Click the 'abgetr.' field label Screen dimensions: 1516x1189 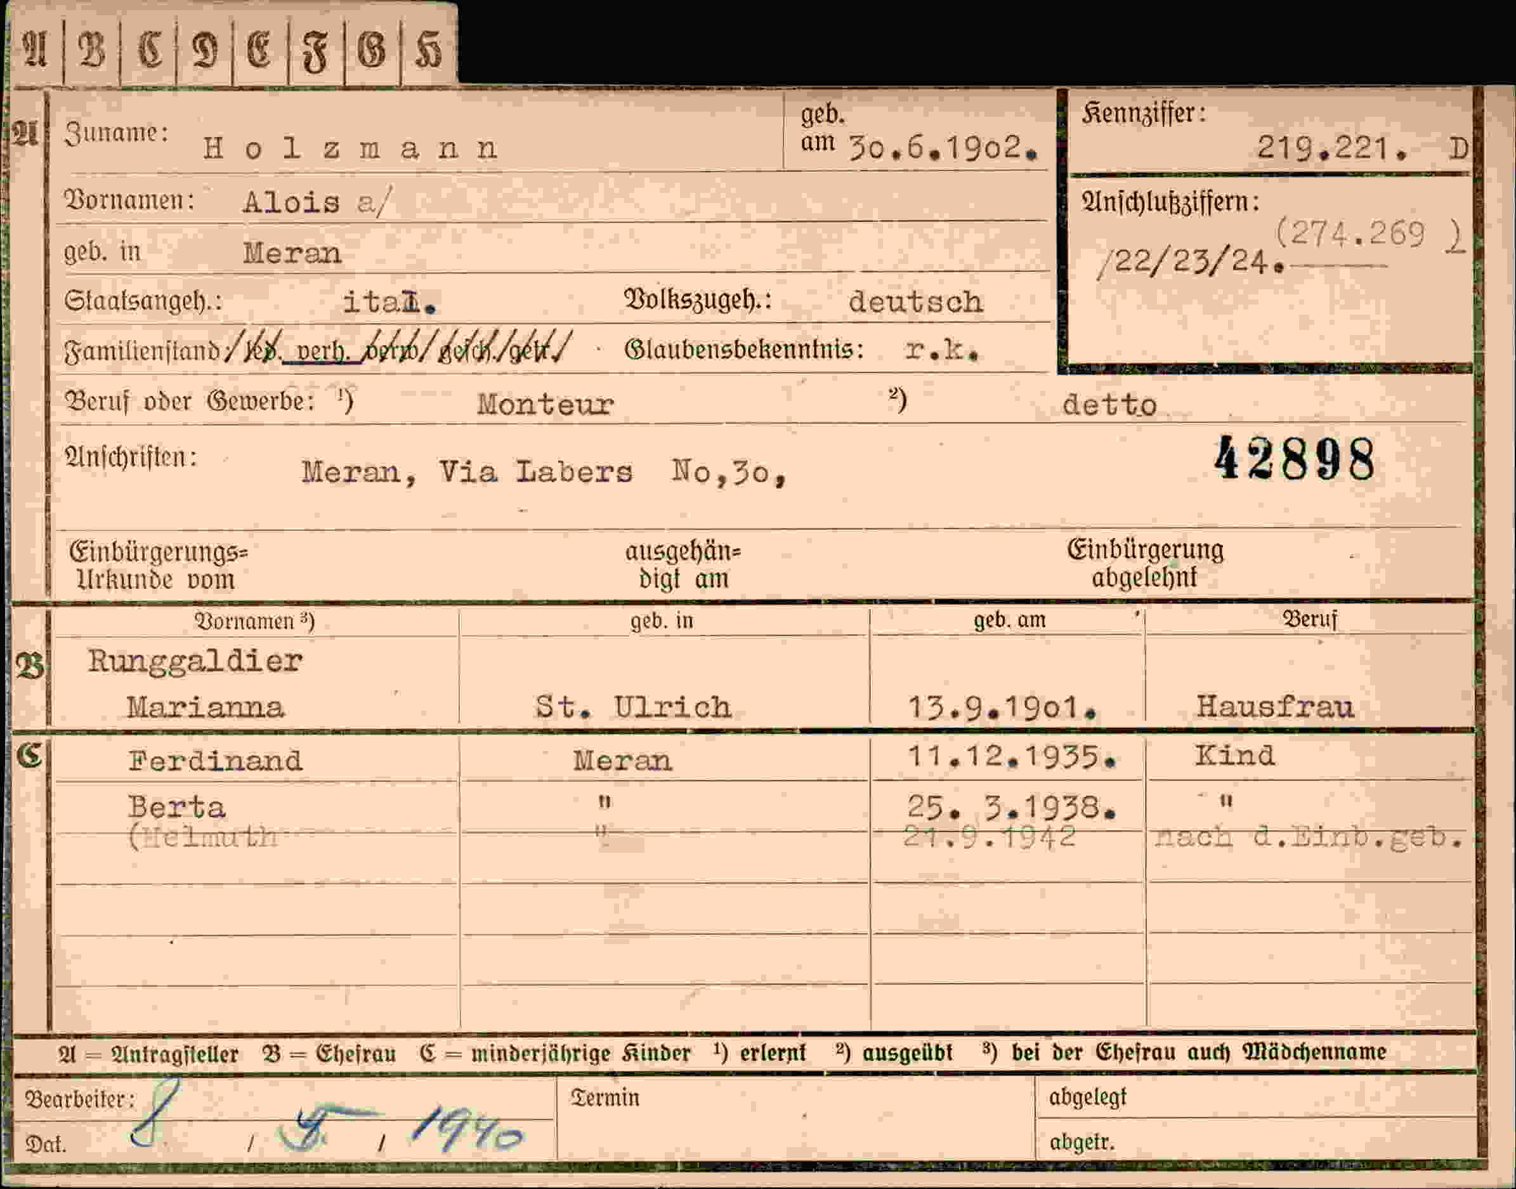1081,1143
